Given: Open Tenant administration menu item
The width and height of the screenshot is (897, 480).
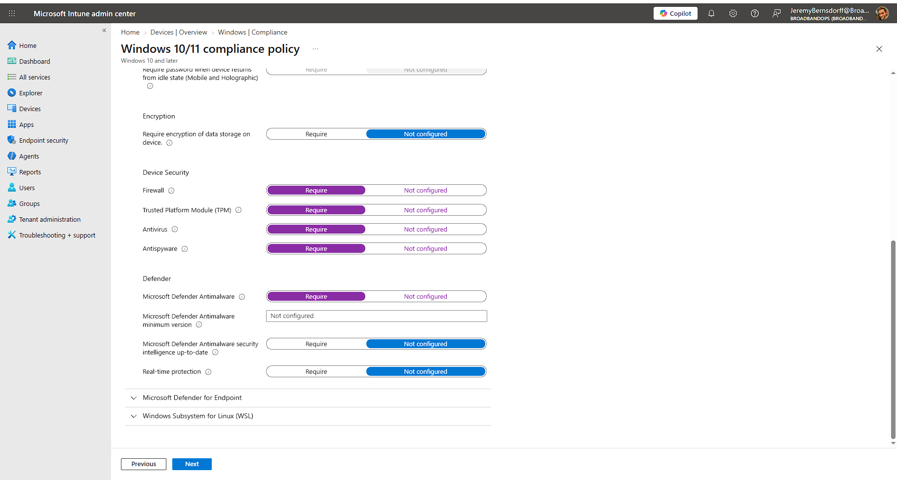Looking at the screenshot, I should pos(50,219).
